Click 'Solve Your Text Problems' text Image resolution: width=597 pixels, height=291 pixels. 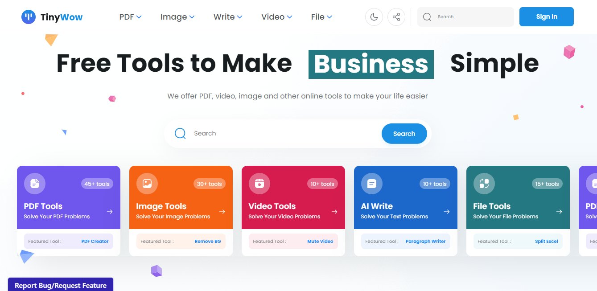[x=395, y=217]
